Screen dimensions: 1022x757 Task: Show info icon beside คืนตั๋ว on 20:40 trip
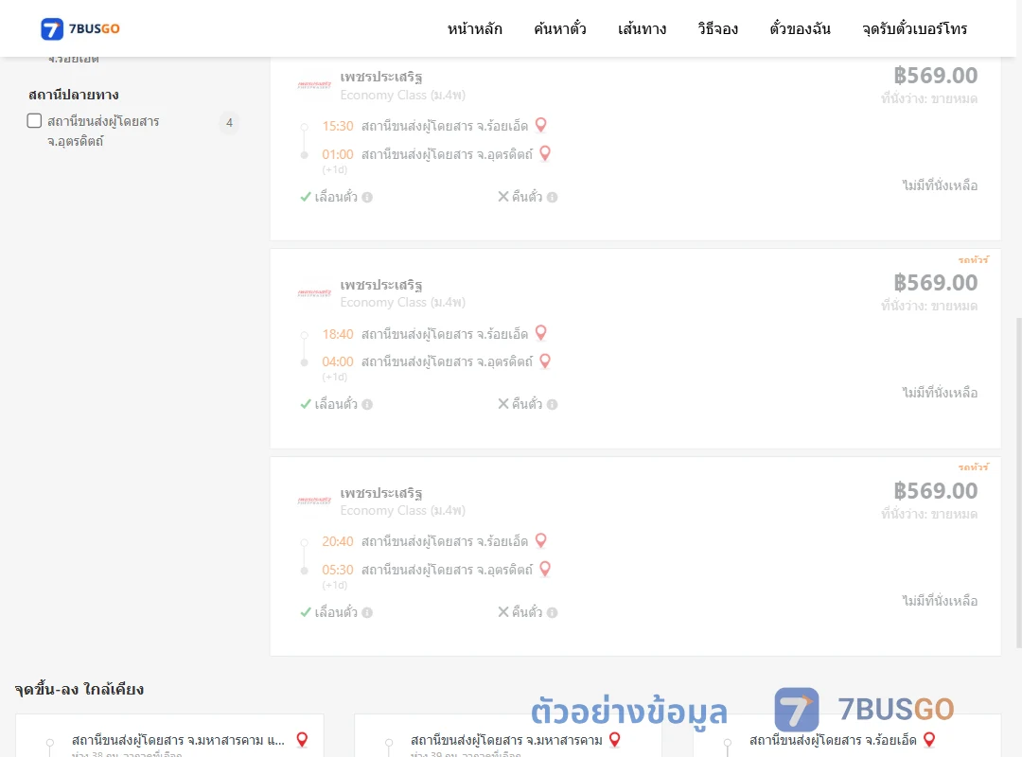(552, 612)
